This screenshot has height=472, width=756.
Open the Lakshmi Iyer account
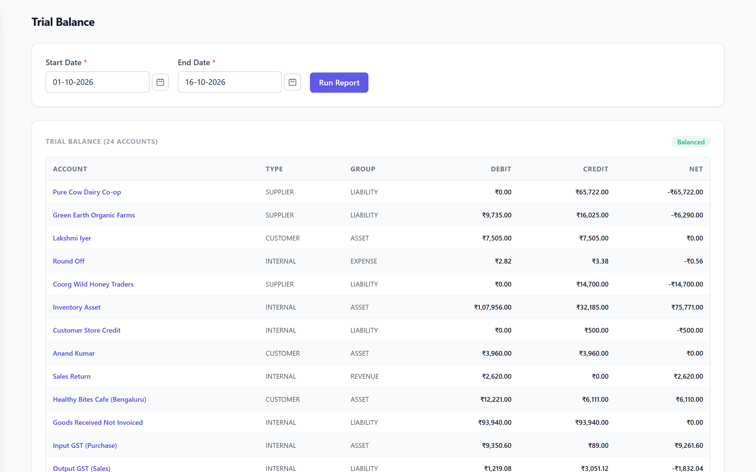(72, 238)
